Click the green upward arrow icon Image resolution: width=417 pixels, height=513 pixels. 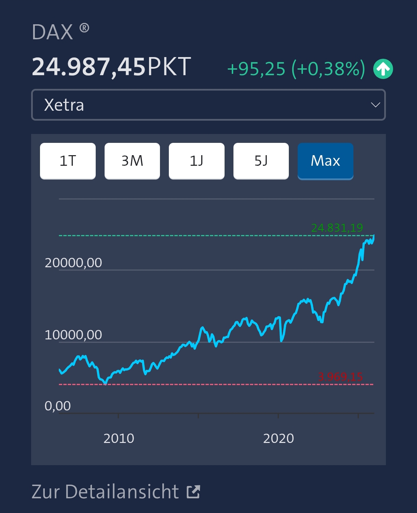coord(383,69)
